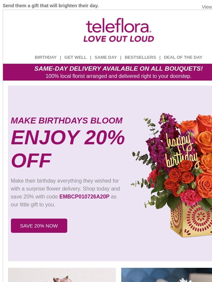The height and width of the screenshot is (282, 212).
Task: Click the Same-Day Delivery Available banner headline
Action: [118, 68]
